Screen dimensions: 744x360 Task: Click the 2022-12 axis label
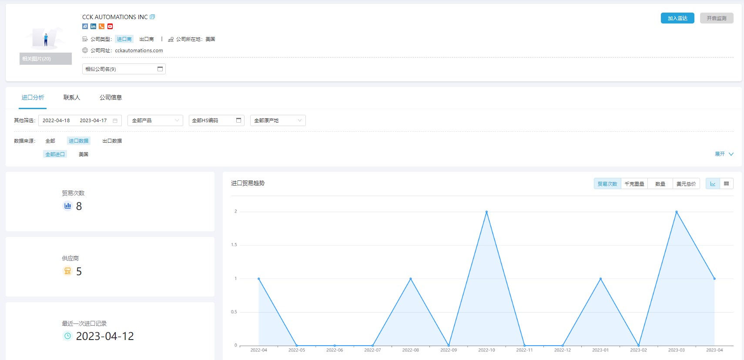click(x=563, y=350)
